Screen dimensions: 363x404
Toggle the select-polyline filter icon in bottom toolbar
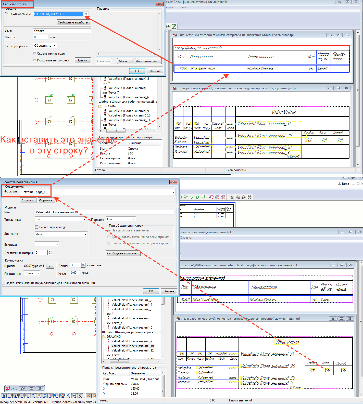coord(21,396)
